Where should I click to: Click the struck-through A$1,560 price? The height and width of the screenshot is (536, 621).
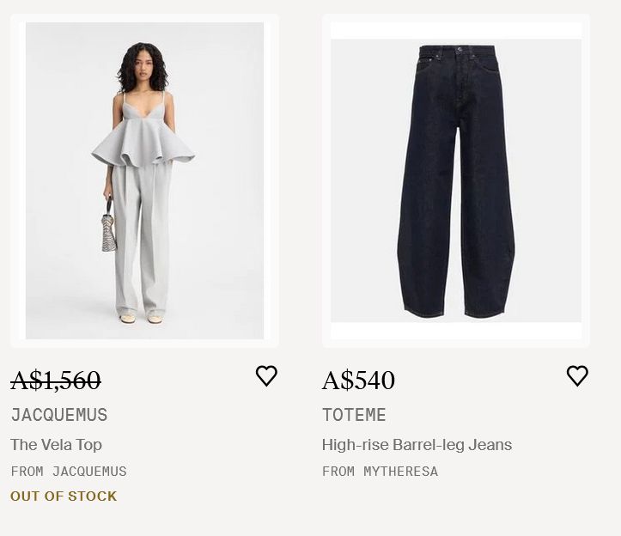click(x=56, y=380)
